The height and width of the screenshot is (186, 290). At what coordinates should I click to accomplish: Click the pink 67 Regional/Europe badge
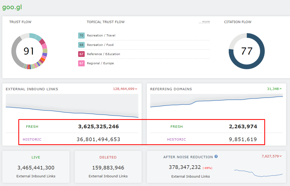81,63
